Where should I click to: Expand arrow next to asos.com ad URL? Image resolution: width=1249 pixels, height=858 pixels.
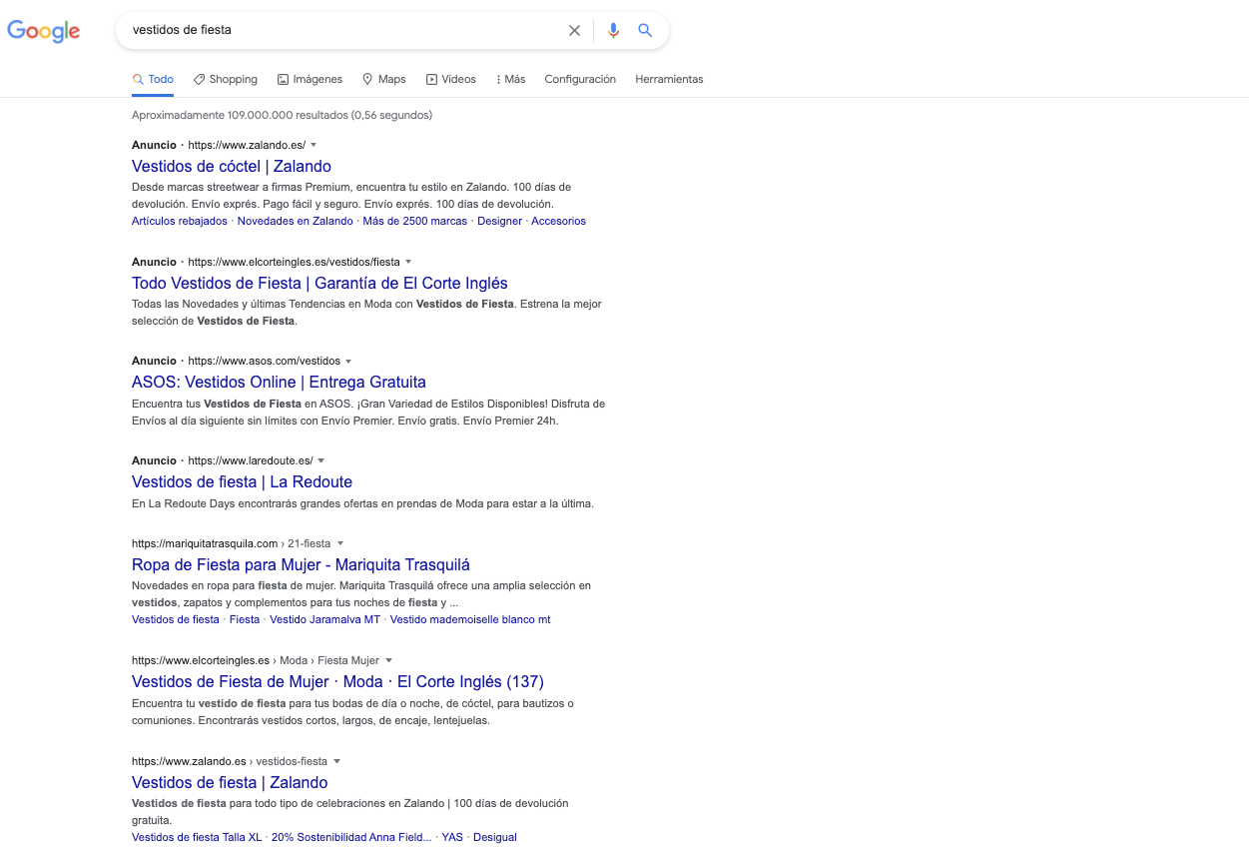point(348,361)
